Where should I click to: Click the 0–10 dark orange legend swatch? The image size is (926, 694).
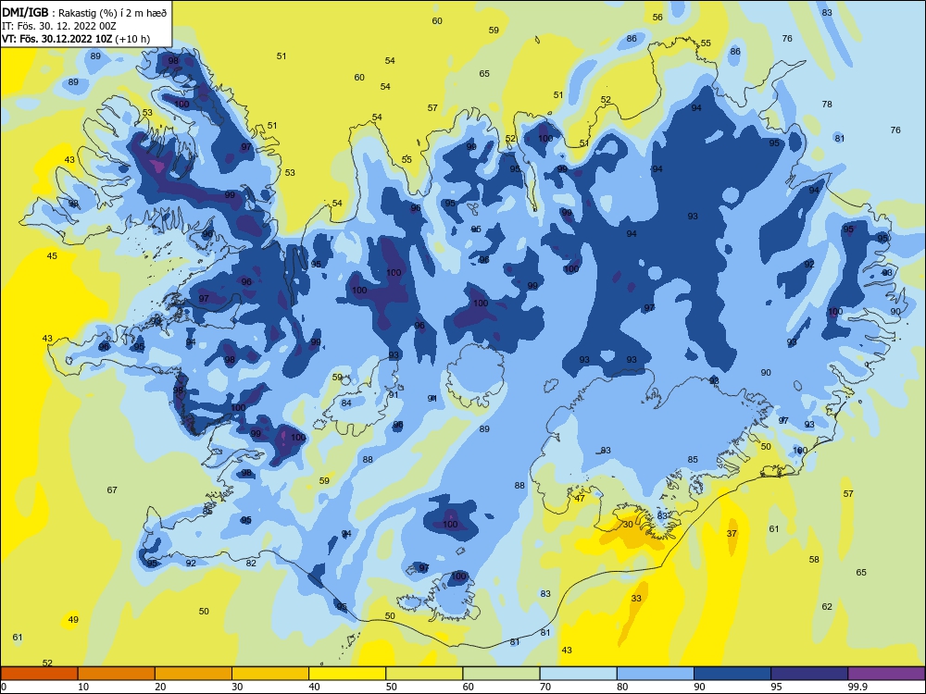(x=40, y=674)
